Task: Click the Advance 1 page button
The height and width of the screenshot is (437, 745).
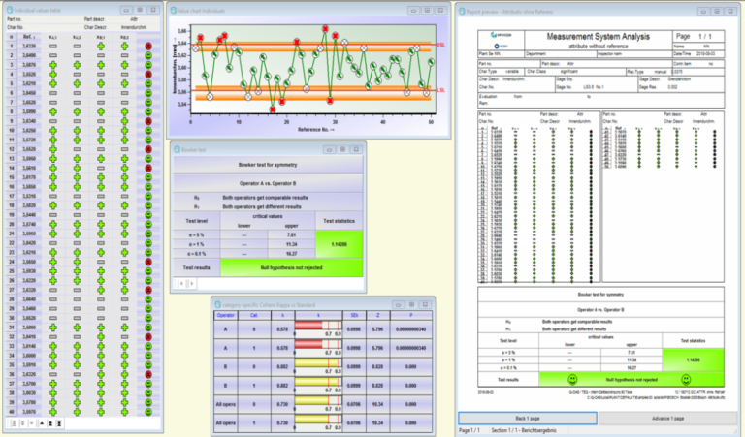Action: [667, 418]
